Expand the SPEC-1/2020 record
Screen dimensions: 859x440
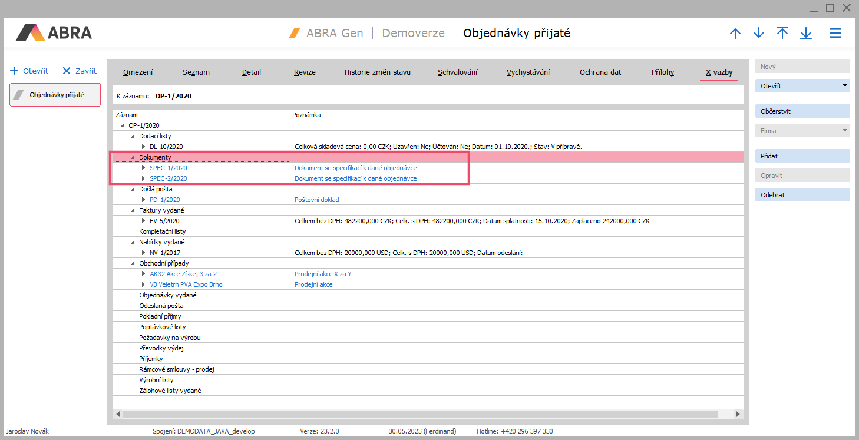pyautogui.click(x=143, y=168)
